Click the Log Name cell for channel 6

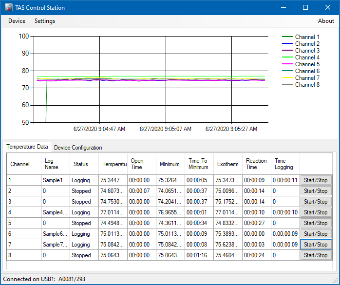55,234
